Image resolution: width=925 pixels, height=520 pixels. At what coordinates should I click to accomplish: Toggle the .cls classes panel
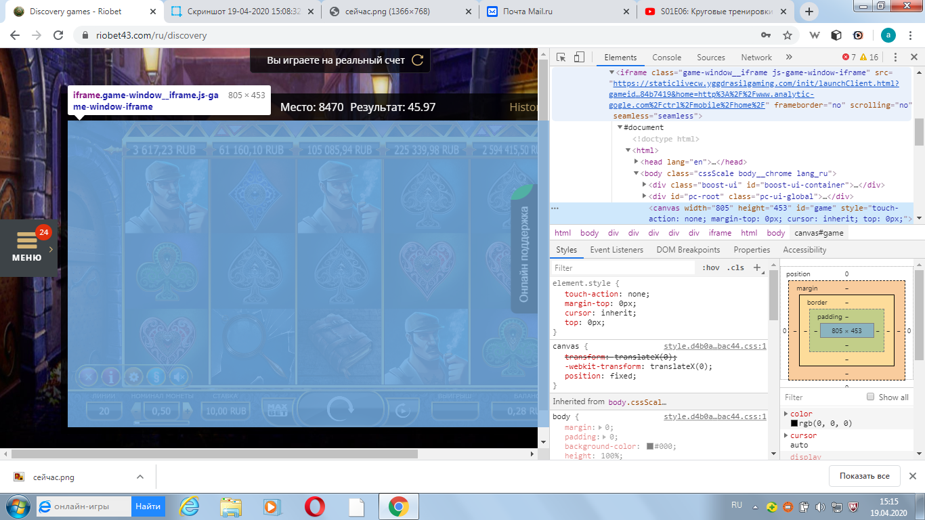pos(735,267)
